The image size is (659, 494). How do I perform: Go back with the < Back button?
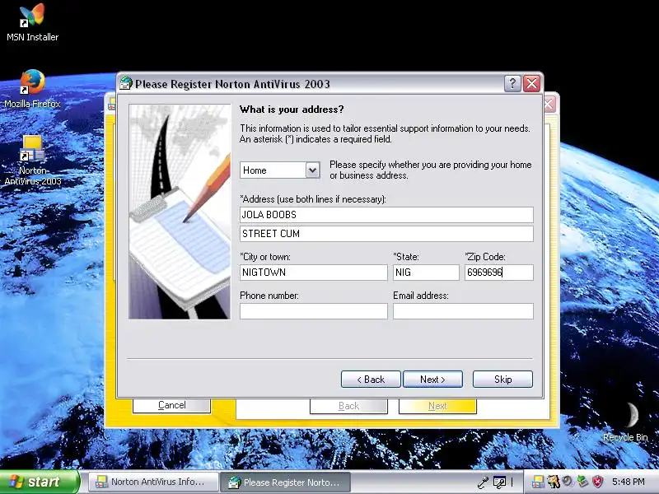point(371,380)
